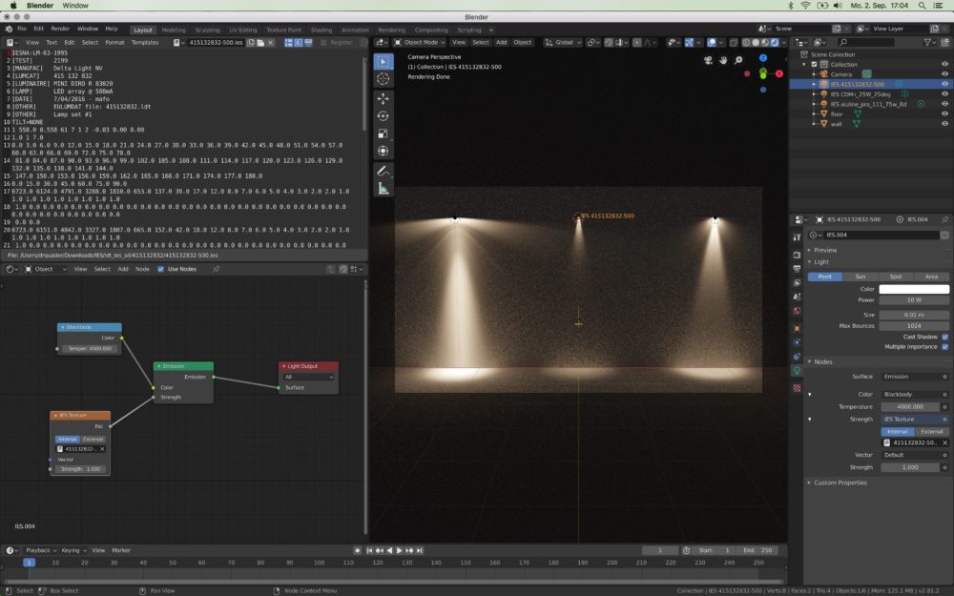Open the Templates menu in text editor

tap(145, 43)
